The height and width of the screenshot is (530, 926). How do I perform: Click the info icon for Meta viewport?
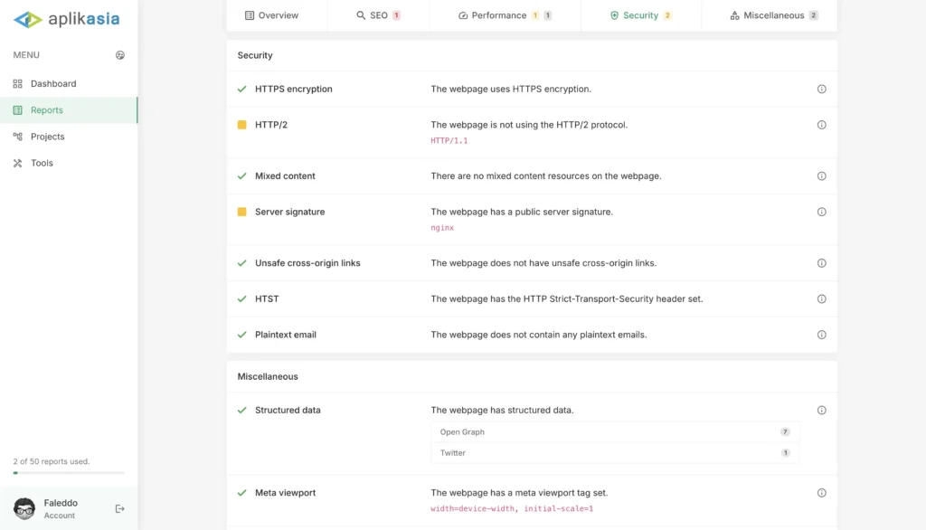[821, 493]
